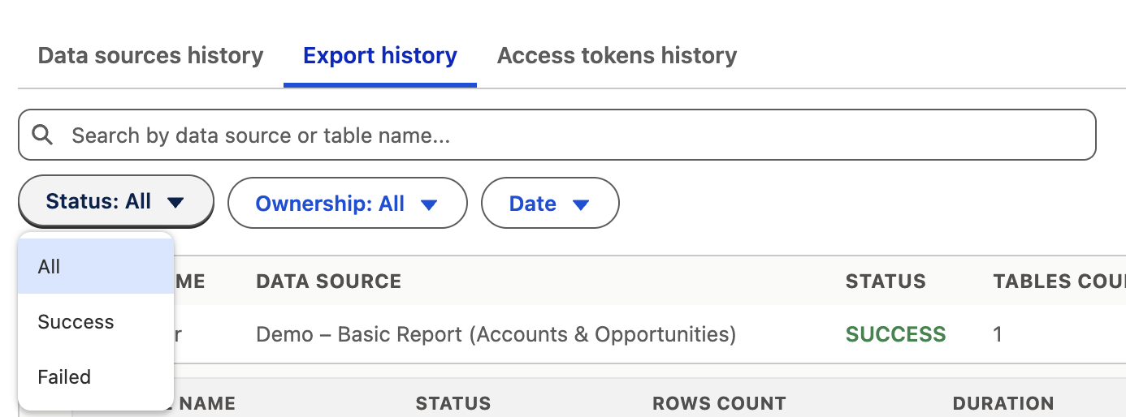Switch to Data sources history tab
This screenshot has height=417, width=1126.
(150, 56)
